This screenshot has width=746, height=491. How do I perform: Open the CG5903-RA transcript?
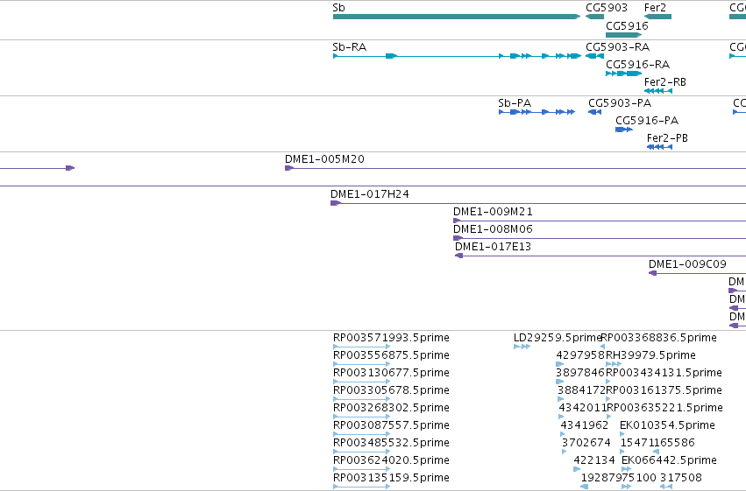click(x=594, y=56)
